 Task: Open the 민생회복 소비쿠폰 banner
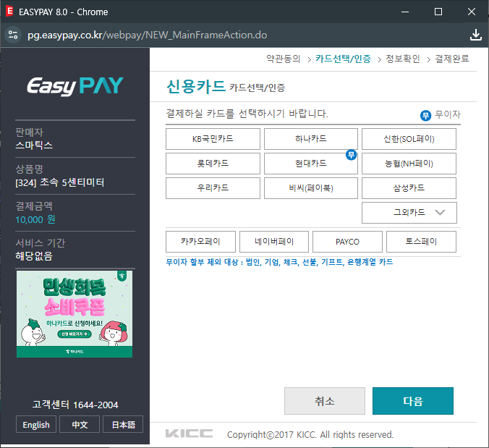click(75, 314)
